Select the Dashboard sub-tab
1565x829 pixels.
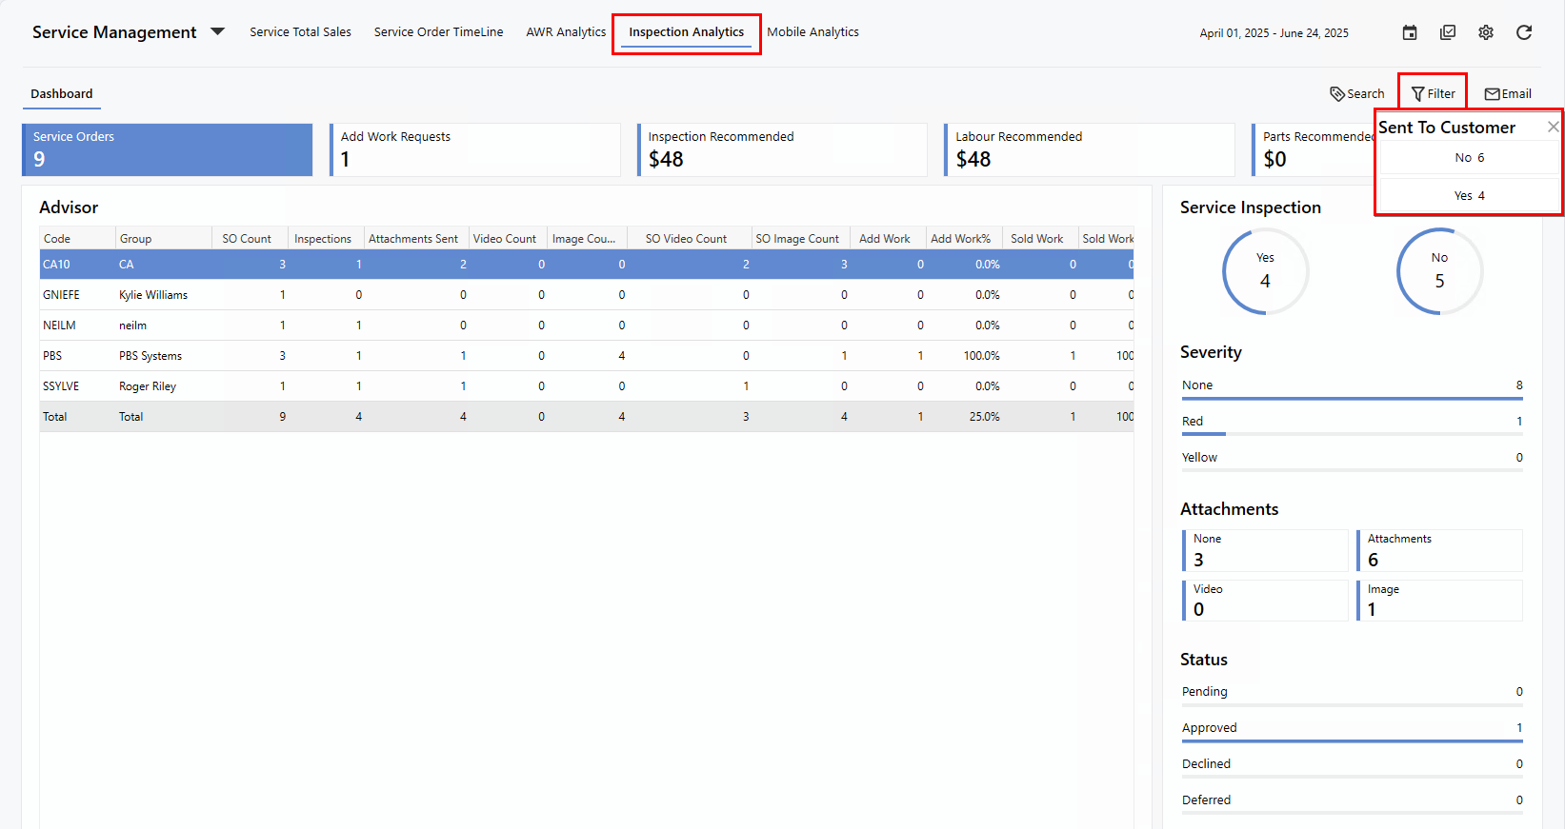pyautogui.click(x=62, y=93)
